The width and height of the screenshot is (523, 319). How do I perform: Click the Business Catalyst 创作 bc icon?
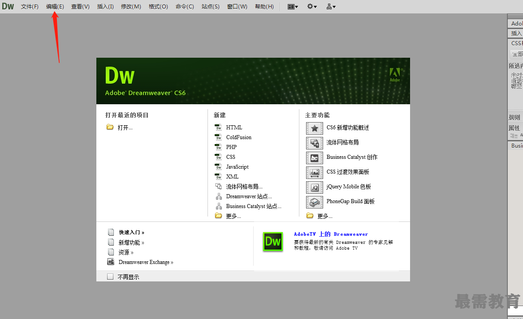click(315, 158)
